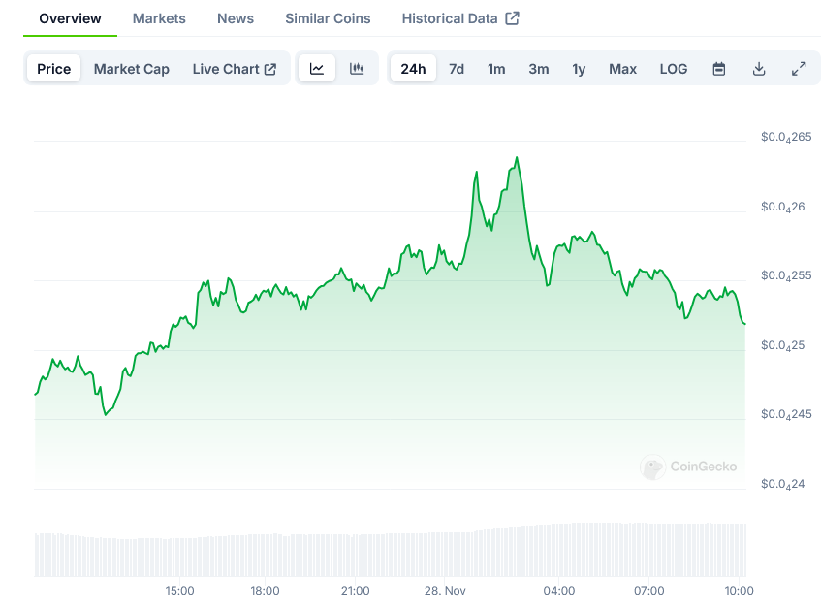
Task: Choose the 3m time range
Action: tap(539, 69)
